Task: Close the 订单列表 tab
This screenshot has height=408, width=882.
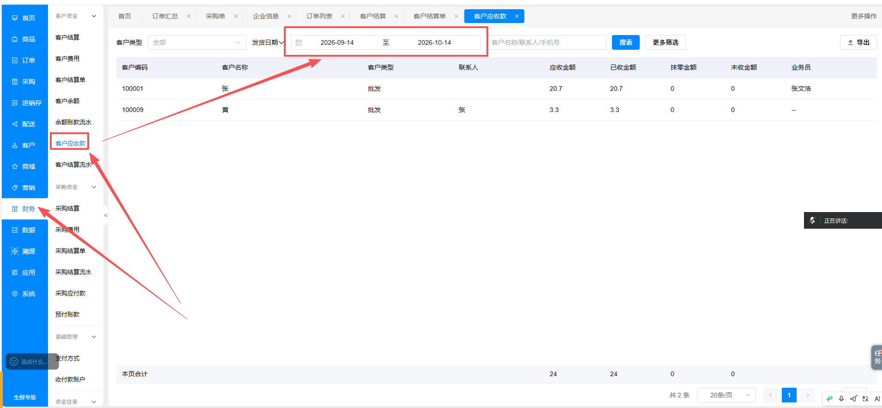Action: [343, 16]
